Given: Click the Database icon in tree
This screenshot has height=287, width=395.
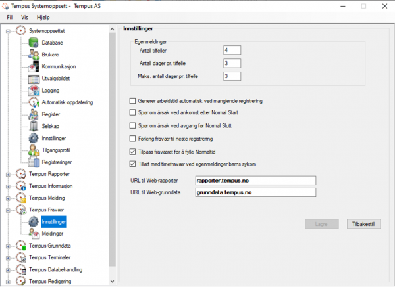Looking at the screenshot, I should click(x=33, y=43).
